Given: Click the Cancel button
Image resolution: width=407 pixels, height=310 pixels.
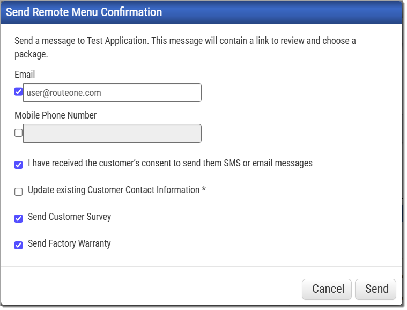Looking at the screenshot, I should (x=327, y=289).
